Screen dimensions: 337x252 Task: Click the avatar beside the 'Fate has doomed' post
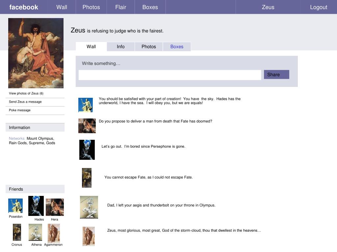87,126
